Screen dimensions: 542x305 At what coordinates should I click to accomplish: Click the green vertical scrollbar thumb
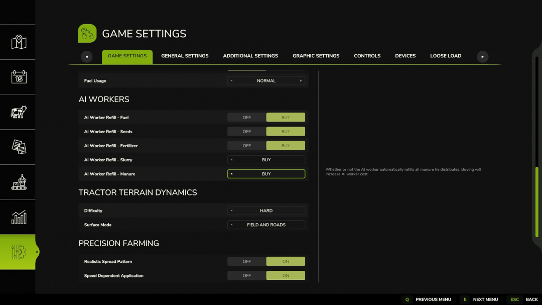pyautogui.click(x=537, y=202)
